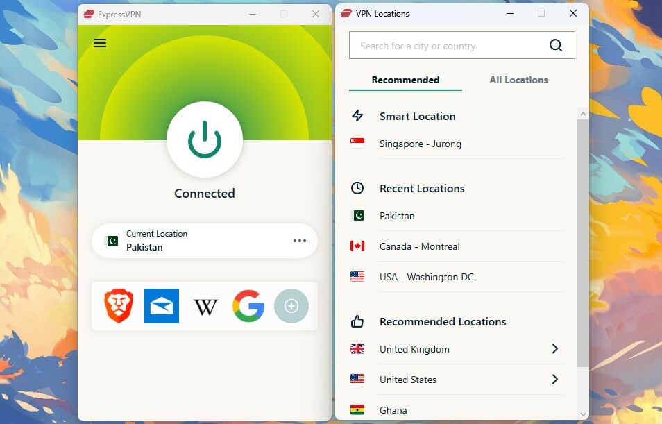This screenshot has width=662, height=424.
Task: Toggle the VPN power button
Action: [x=205, y=139]
